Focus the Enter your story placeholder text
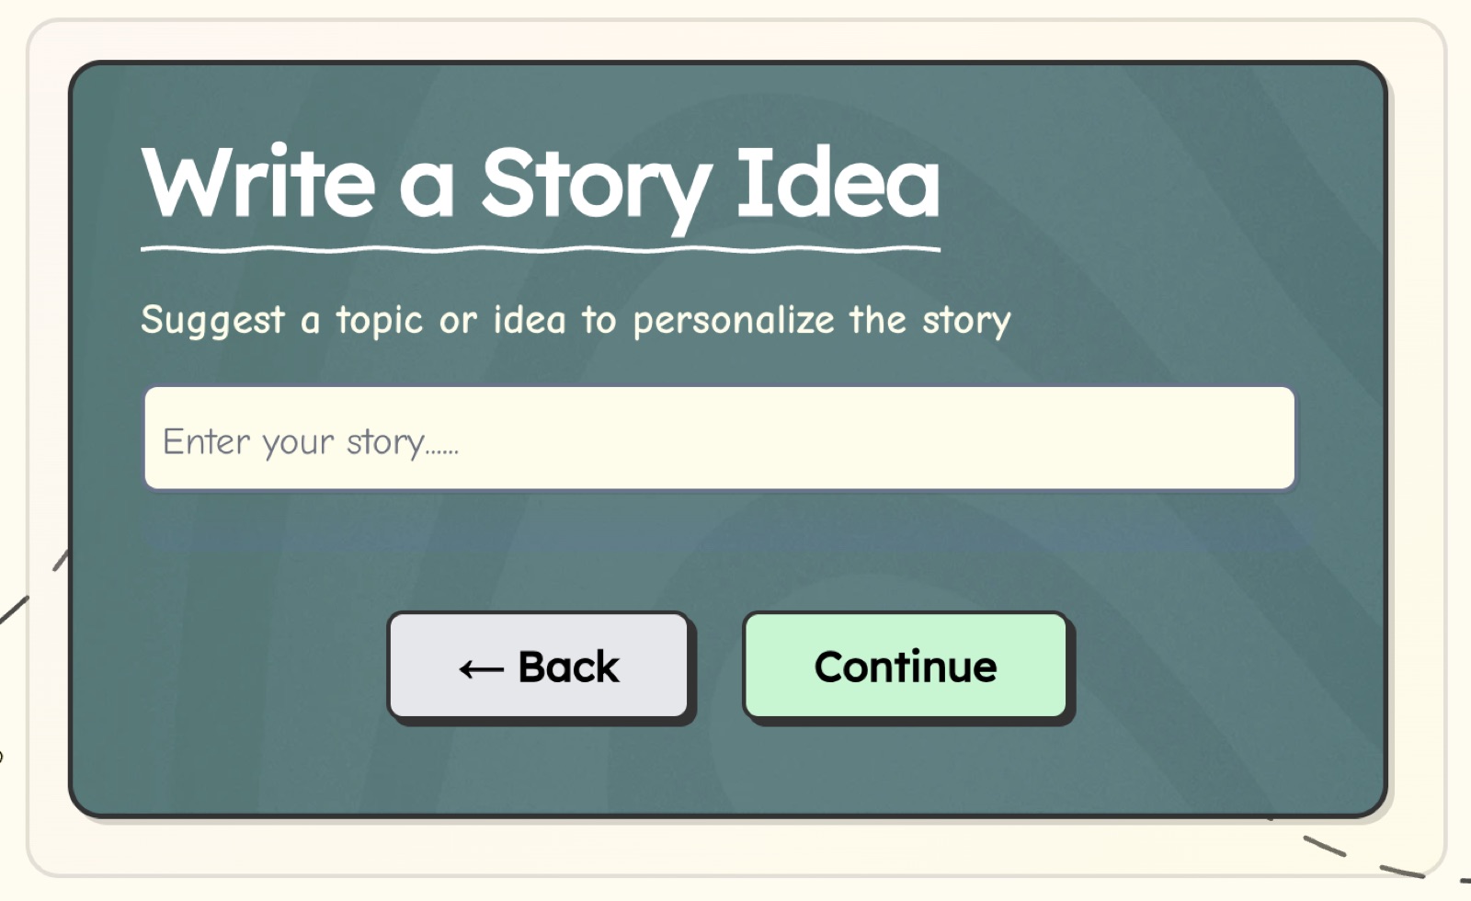The height and width of the screenshot is (901, 1471). pyautogui.click(x=313, y=441)
